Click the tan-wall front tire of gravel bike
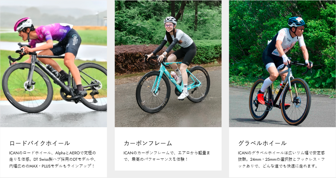336x178 pixels. click(x=296, y=102)
